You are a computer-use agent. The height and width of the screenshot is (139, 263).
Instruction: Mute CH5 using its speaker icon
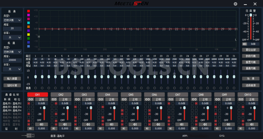tap(134, 124)
